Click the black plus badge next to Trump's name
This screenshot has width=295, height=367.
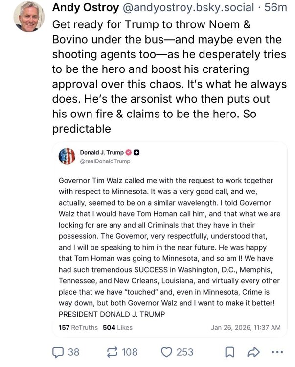[x=137, y=153]
